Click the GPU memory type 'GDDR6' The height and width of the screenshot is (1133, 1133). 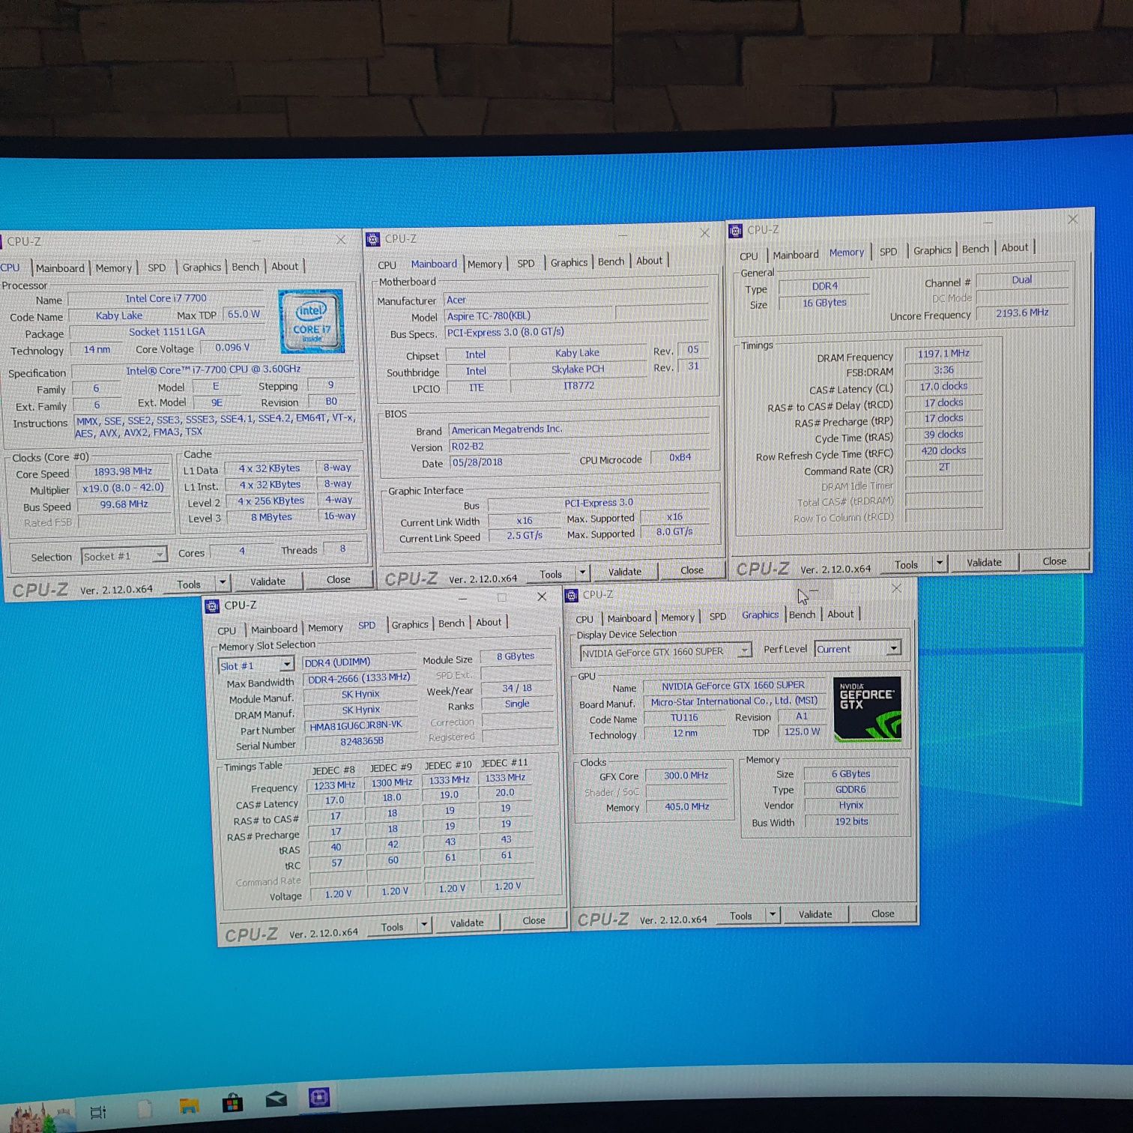click(x=850, y=789)
